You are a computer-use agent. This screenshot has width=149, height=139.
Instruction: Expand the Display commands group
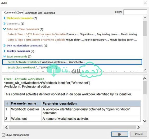coord(4,51)
